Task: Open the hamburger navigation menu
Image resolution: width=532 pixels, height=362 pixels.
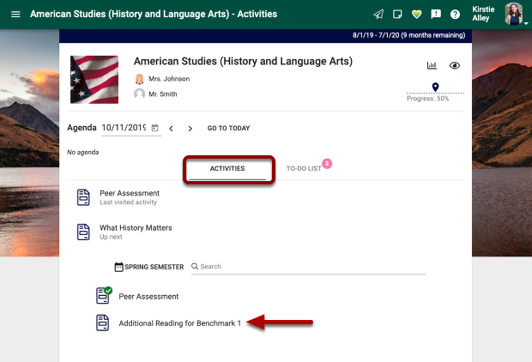Action: pos(15,15)
